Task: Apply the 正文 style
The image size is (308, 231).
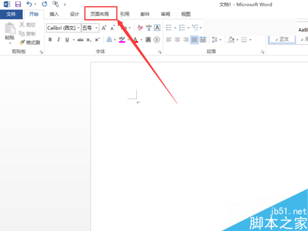Action: (282, 39)
